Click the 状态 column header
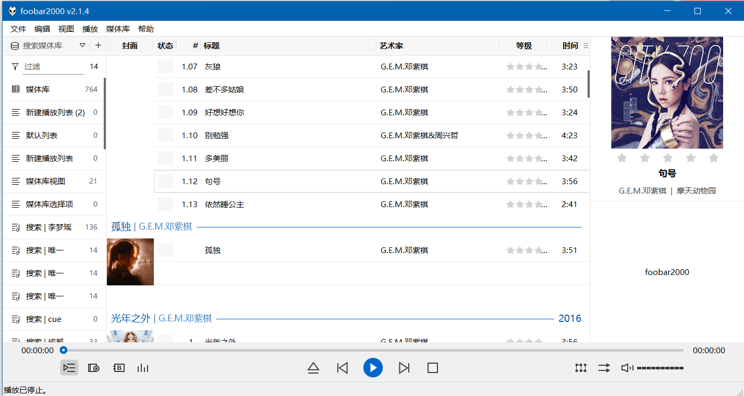744x396 pixels. click(x=165, y=46)
